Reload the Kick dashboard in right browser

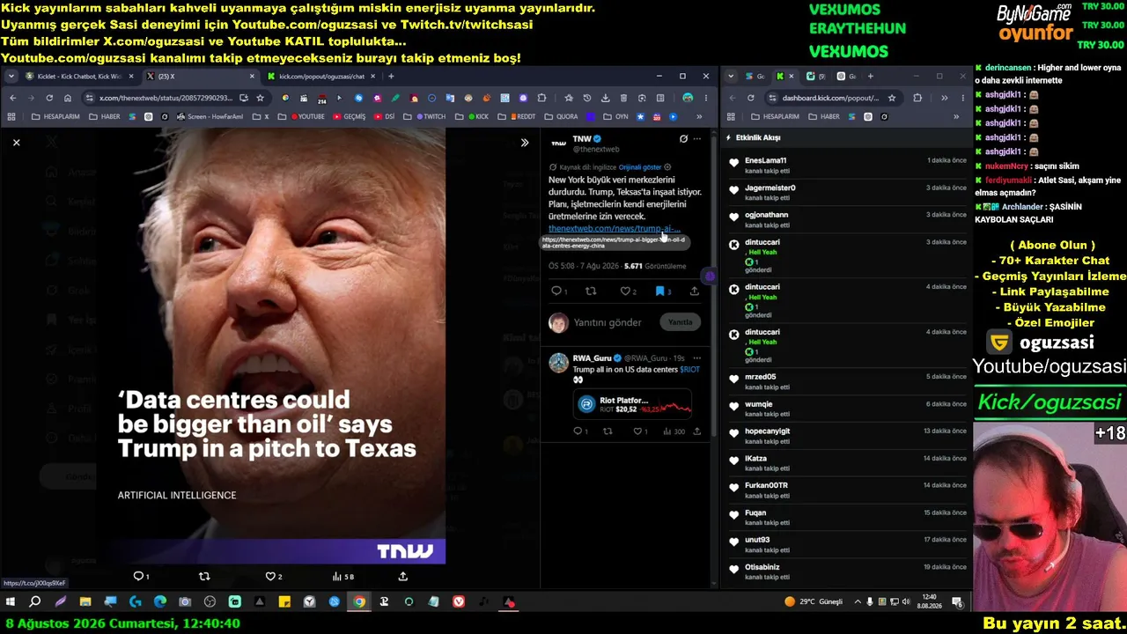[x=750, y=98]
